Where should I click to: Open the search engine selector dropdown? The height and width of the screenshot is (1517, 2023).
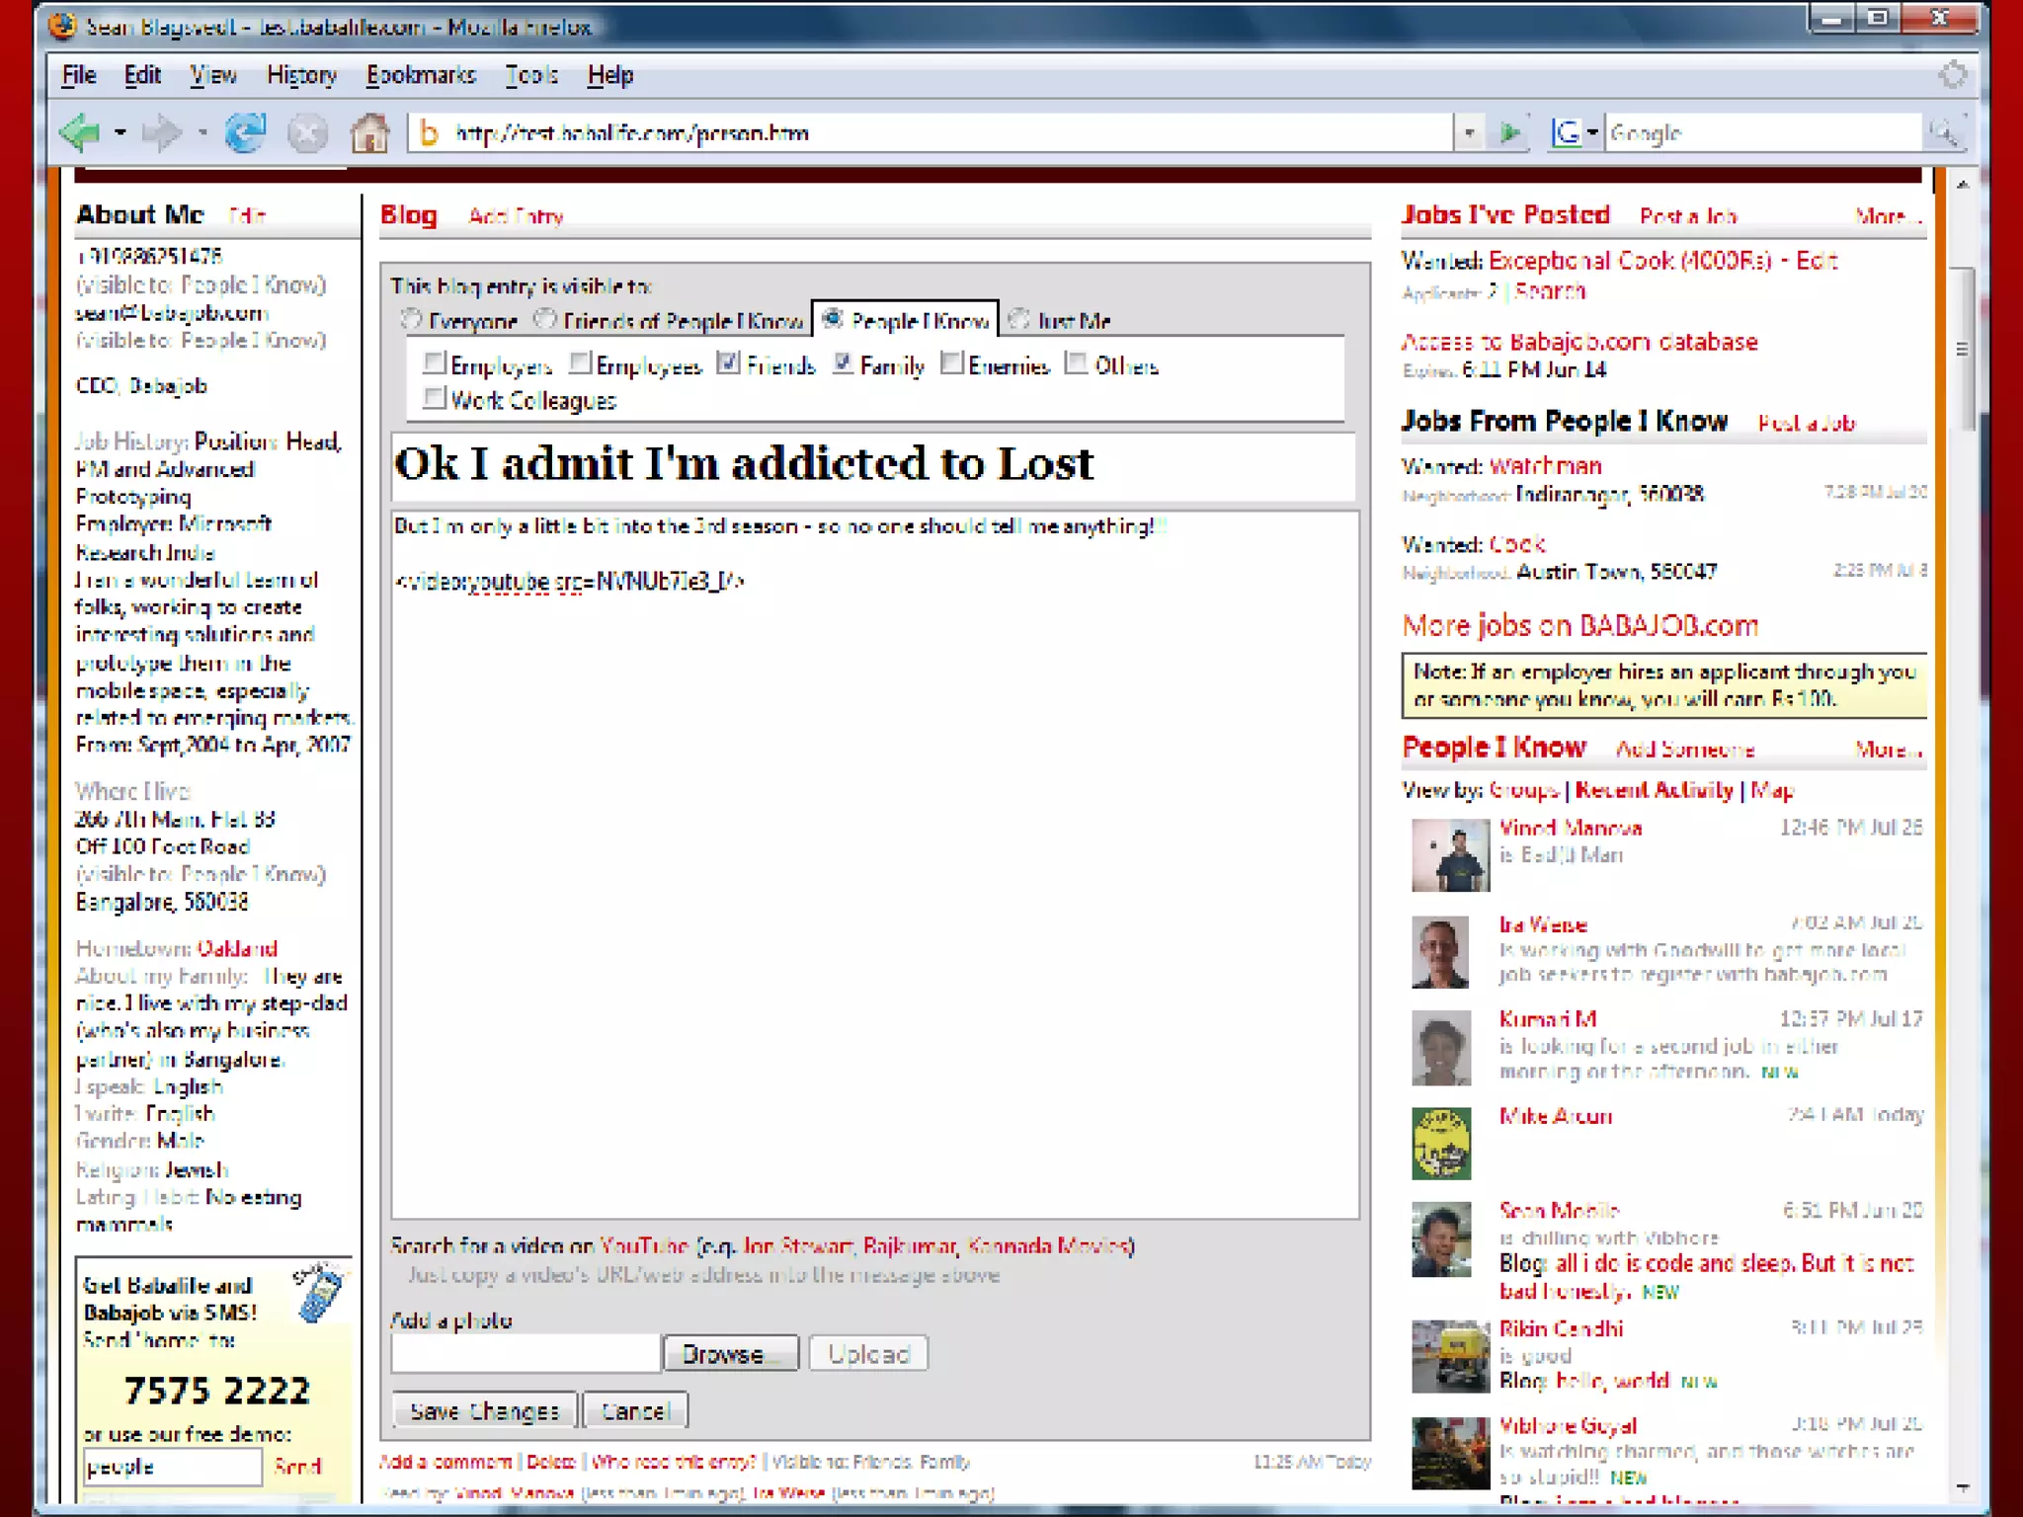(x=1592, y=132)
